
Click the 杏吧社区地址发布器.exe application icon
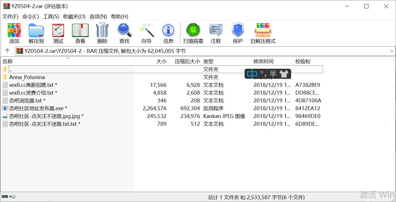pyautogui.click(x=5, y=108)
